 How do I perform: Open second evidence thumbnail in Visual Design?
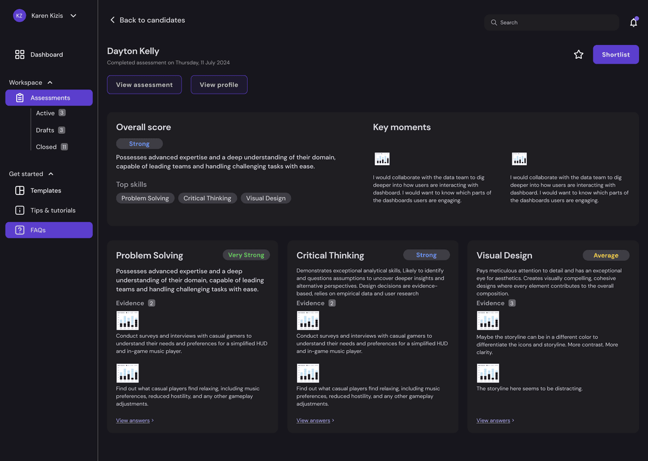click(x=488, y=373)
